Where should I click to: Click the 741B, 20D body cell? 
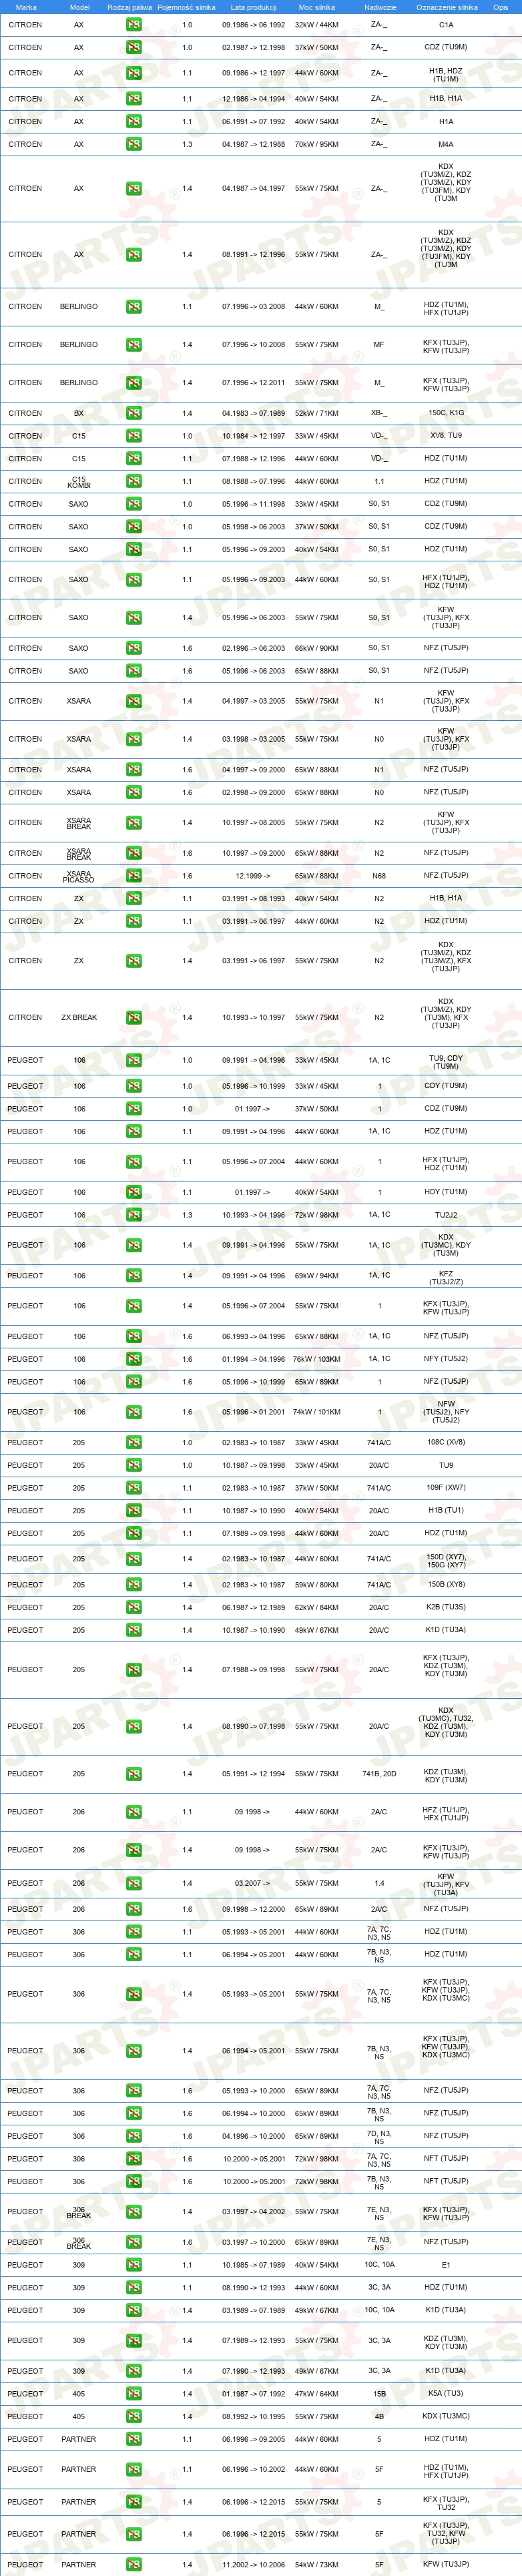379,1774
